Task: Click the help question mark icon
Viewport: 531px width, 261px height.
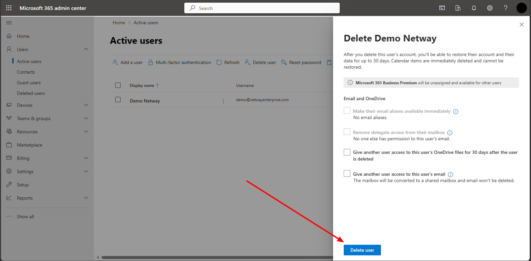Action: tap(505, 8)
